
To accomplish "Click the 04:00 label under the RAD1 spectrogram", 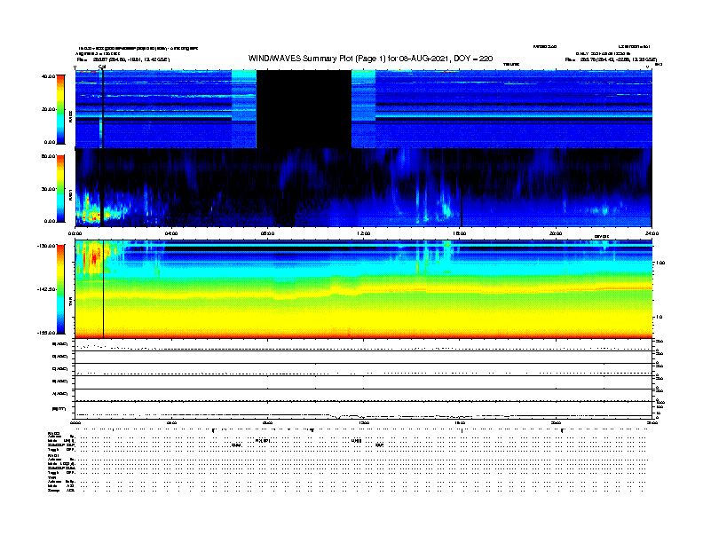I will click(171, 233).
